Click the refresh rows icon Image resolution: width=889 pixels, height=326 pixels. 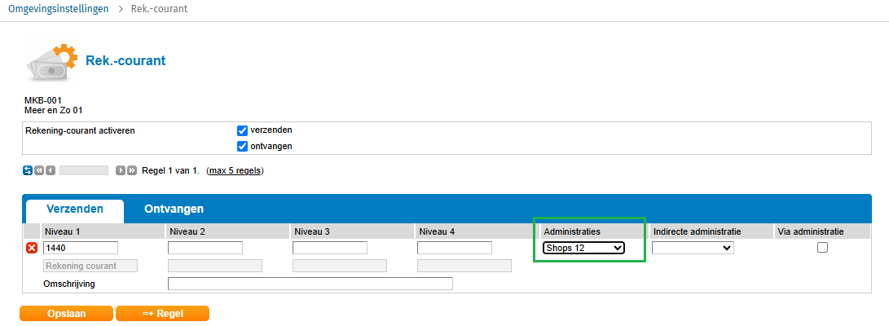coord(29,170)
